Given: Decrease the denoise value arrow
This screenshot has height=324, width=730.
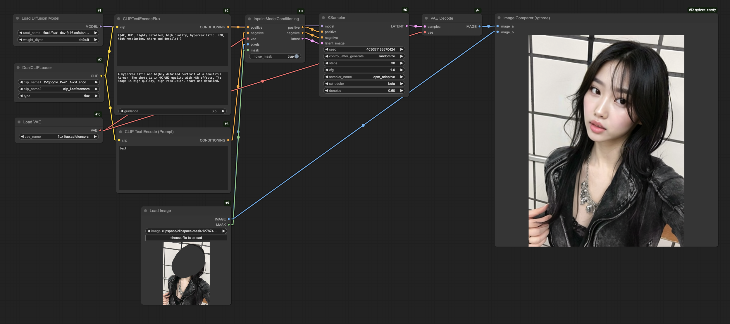Looking at the screenshot, I should pos(327,91).
